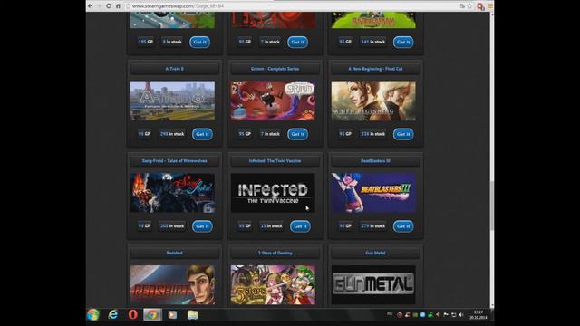The image size is (580, 326).
Task: Click the '141 in stock' label
Action: point(372,42)
